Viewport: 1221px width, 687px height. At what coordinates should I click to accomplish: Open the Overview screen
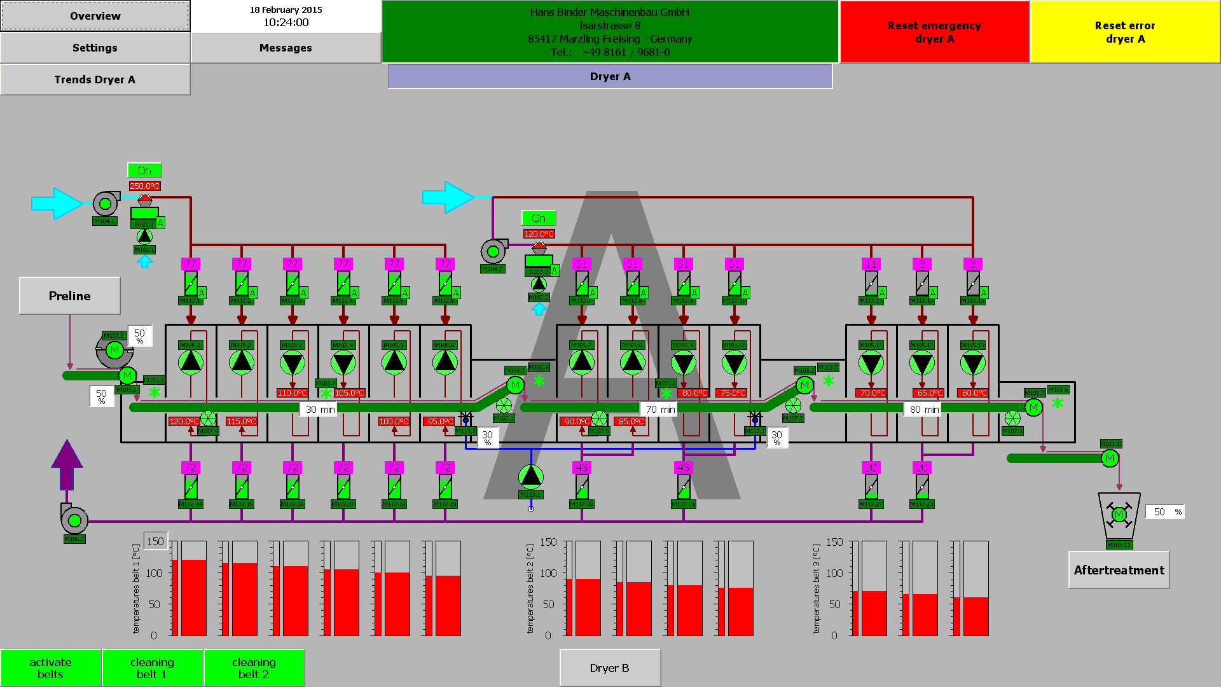click(95, 16)
